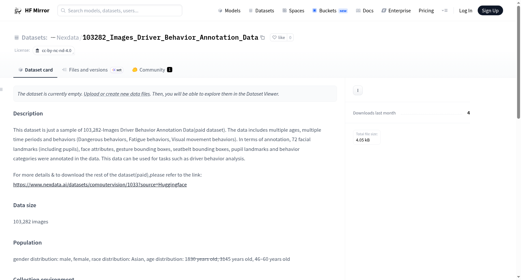Go to the Pricing page
This screenshot has width=521, height=280.
point(426,10)
